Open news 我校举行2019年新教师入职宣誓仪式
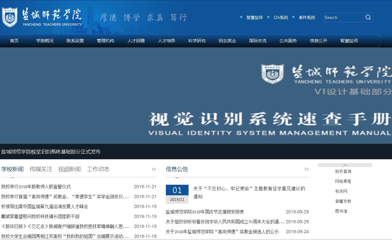The image size is (392, 240). (36, 187)
